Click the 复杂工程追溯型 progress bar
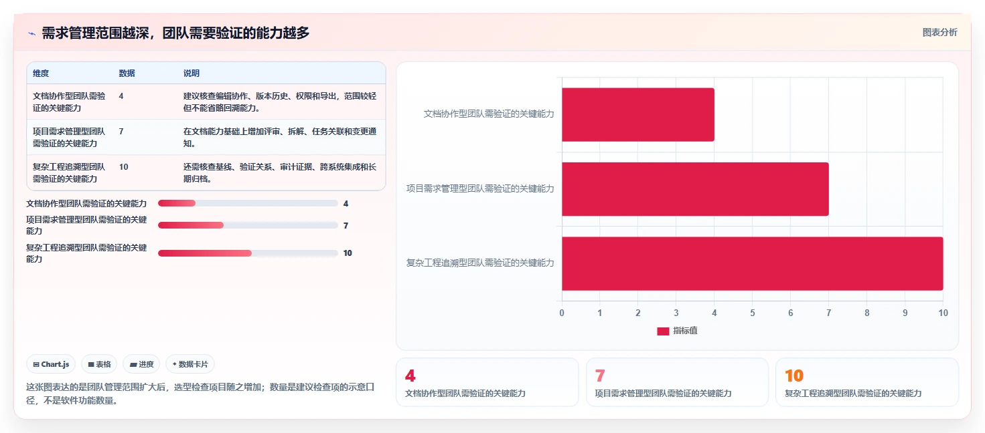The width and height of the screenshot is (985, 433). (x=248, y=253)
